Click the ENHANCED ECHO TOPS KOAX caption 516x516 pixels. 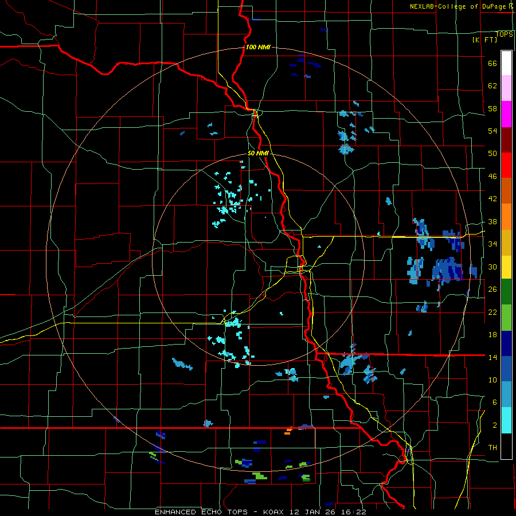point(260,512)
